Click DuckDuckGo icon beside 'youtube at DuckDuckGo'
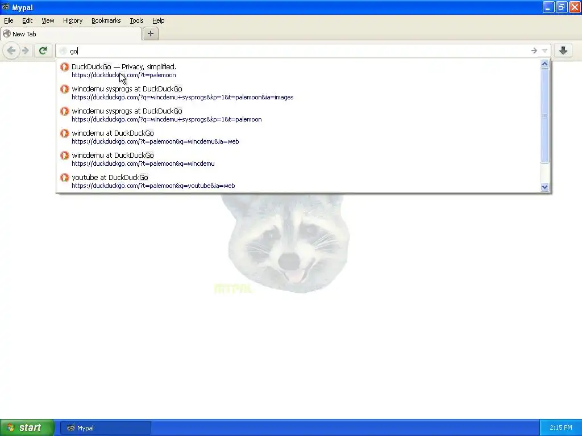The height and width of the screenshot is (436, 582). coord(65,178)
